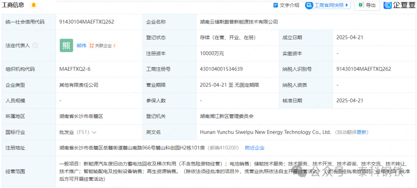Select 存续（在营、开业、在册） status text

pyautogui.click(x=228, y=38)
